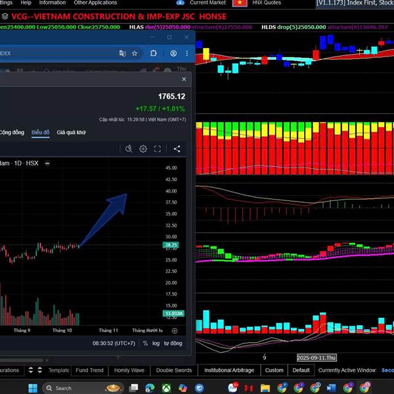Open the blue round chat app on taskbar
The height and width of the screenshot is (394, 394).
click(x=199, y=388)
